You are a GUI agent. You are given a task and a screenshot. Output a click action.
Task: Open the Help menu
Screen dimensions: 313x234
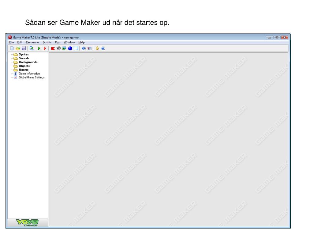81,42
